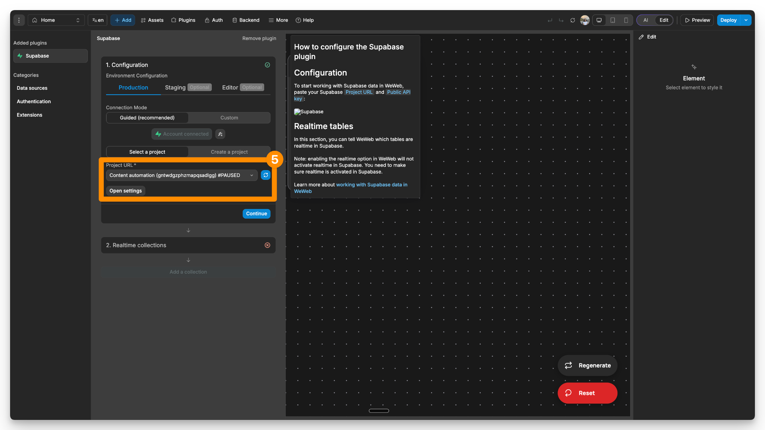Open the Project URL dropdown

182,175
